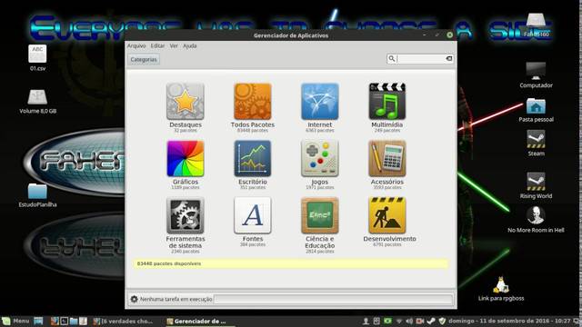Click the task progress bar at the bottom
The height and width of the screenshot is (327, 582).
pyautogui.click(x=334, y=299)
